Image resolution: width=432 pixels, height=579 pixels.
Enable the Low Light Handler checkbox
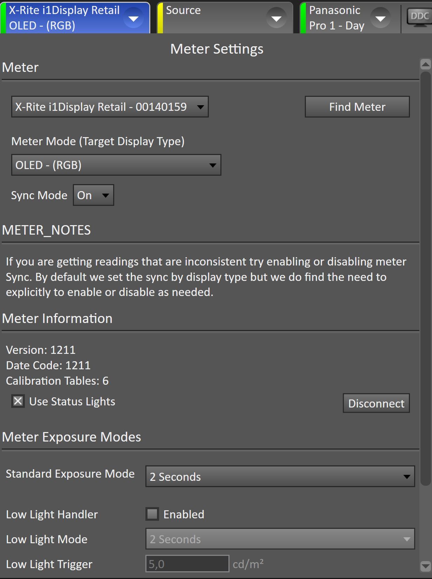click(152, 514)
